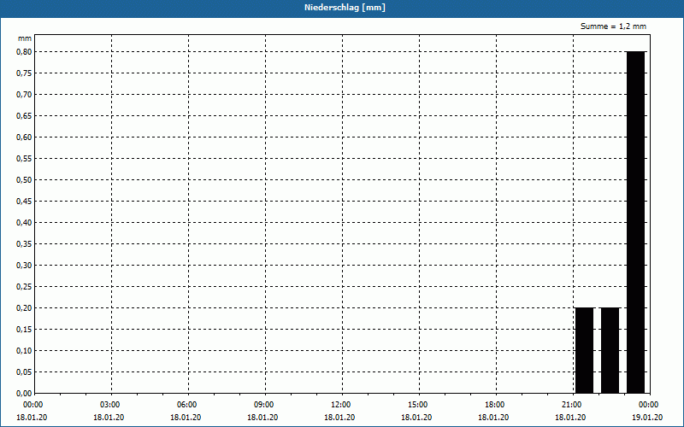The width and height of the screenshot is (684, 427).
Task: Click the 15:00 time axis label
Action: pyautogui.click(x=417, y=405)
